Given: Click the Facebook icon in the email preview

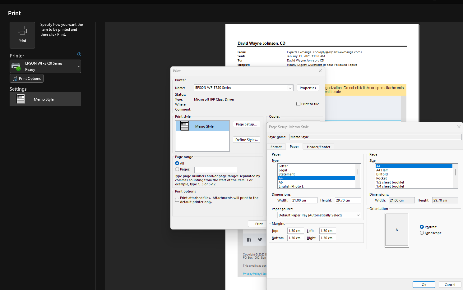Looking at the screenshot, I should click(x=249, y=239).
